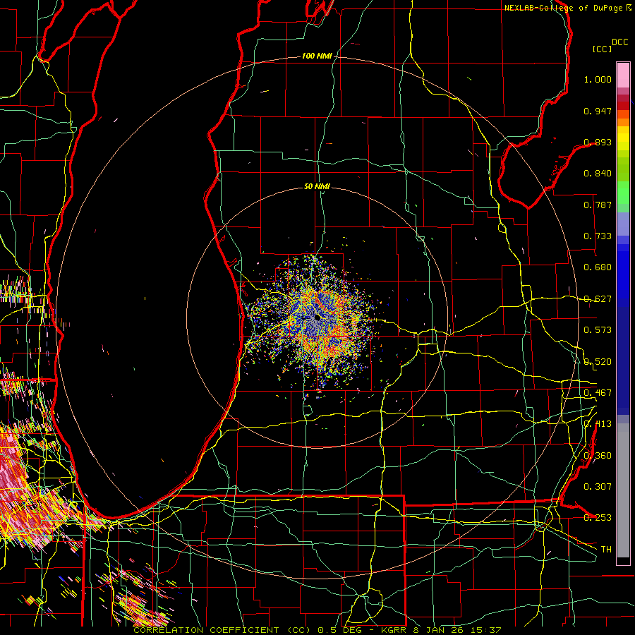Click the 0.893 legend value

pyautogui.click(x=598, y=142)
